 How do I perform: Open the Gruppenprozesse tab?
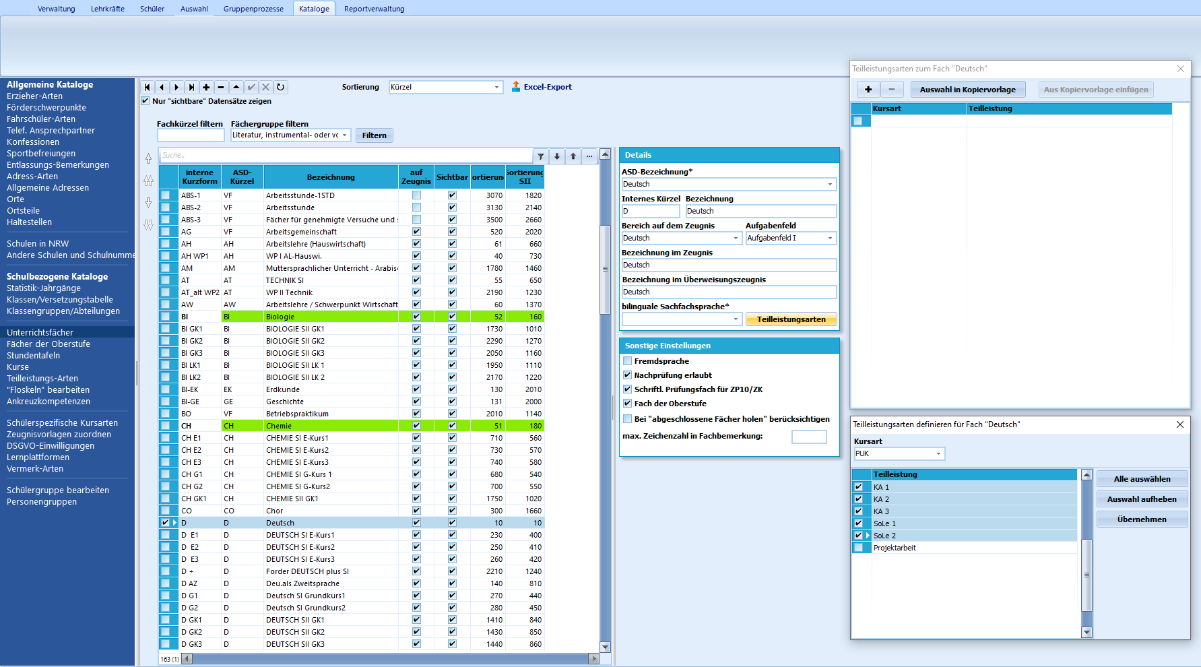tap(253, 9)
